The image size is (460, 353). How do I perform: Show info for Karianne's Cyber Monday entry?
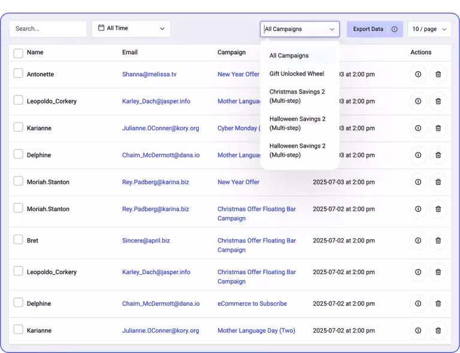[x=418, y=128]
